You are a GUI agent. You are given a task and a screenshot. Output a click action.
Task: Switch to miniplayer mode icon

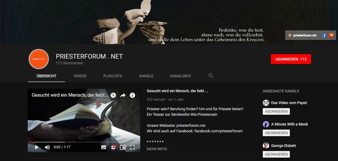123,147
